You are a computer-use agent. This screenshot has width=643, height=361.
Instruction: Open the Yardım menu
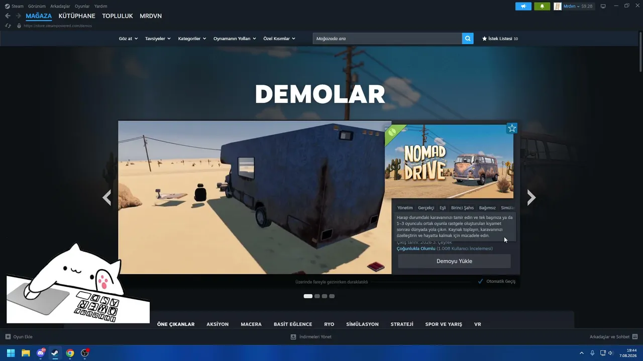click(100, 6)
